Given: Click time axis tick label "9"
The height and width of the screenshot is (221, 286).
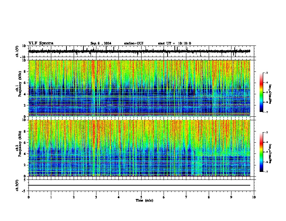Looking at the screenshot, I should (x=231, y=197).
